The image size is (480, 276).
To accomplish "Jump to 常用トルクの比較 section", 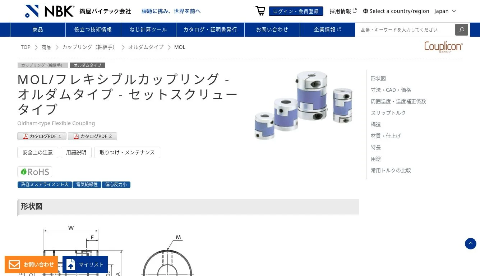I will coord(391,170).
